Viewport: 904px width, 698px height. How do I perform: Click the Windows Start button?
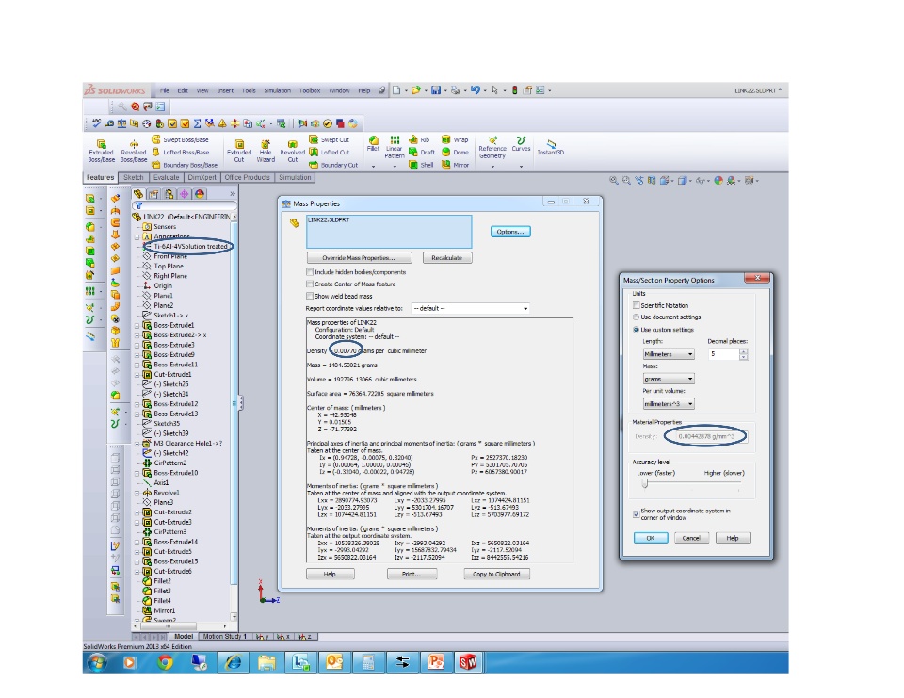[x=97, y=662]
